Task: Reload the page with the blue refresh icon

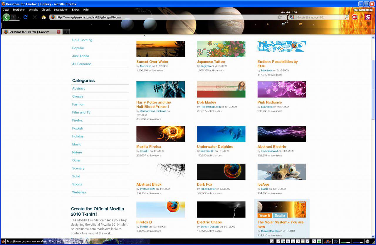Action: point(25,17)
